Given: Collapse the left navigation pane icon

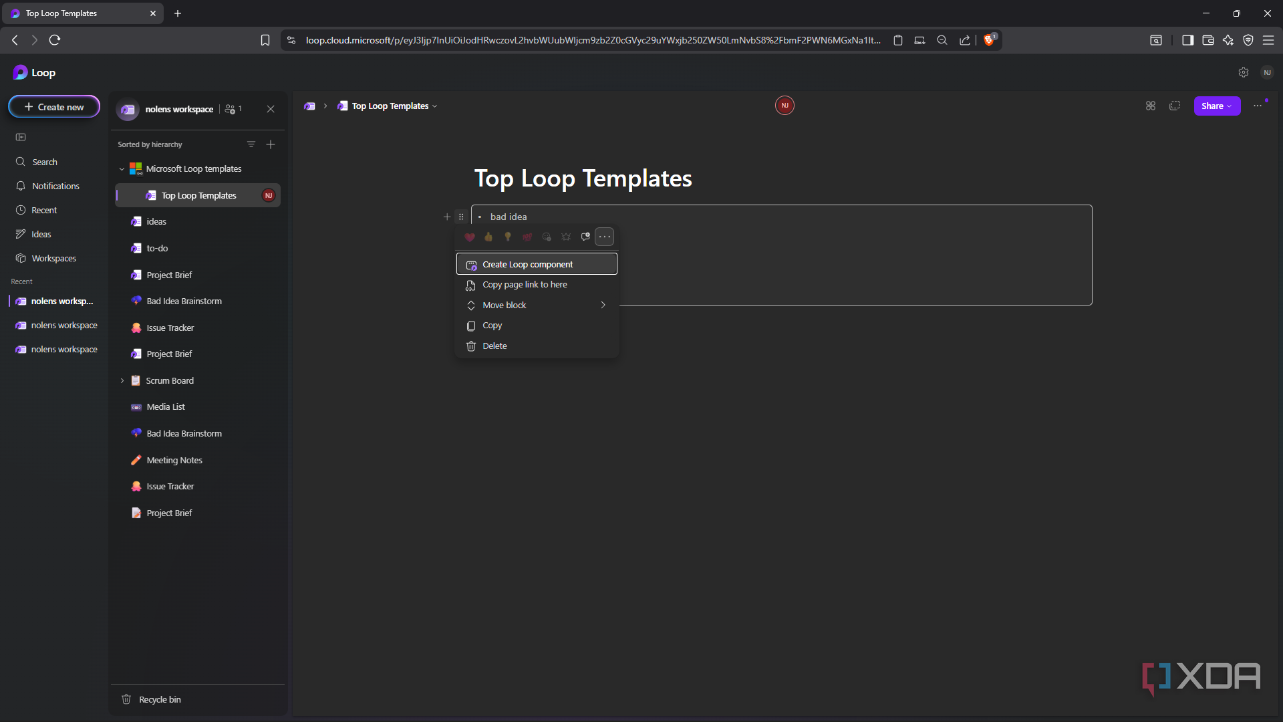Looking at the screenshot, I should point(21,137).
